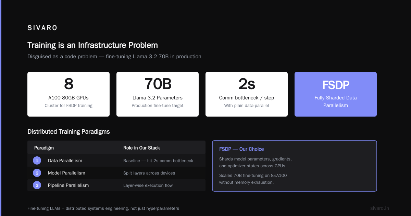Click the large '70B' parameter figure
This screenshot has height=216, width=411.
[x=158, y=84]
